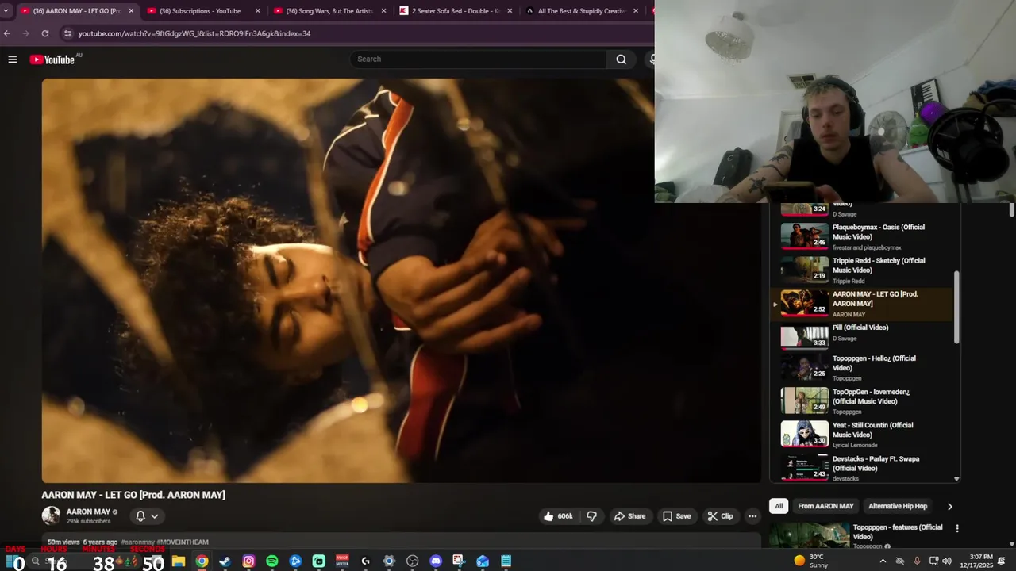
Task: Open the three-dot more actions menu
Action: 752,516
